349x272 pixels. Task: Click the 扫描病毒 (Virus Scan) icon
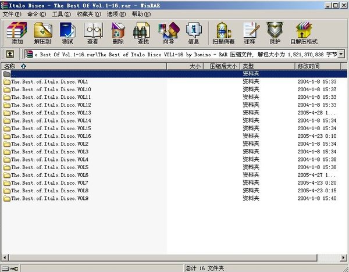tap(223, 33)
